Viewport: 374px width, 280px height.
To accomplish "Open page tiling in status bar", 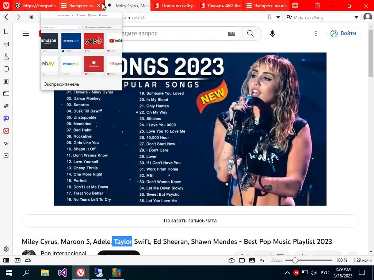I will pos(242,260).
